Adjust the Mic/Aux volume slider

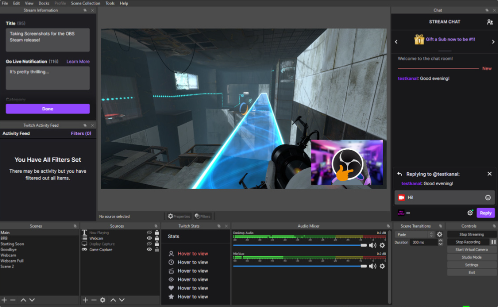[x=300, y=267]
